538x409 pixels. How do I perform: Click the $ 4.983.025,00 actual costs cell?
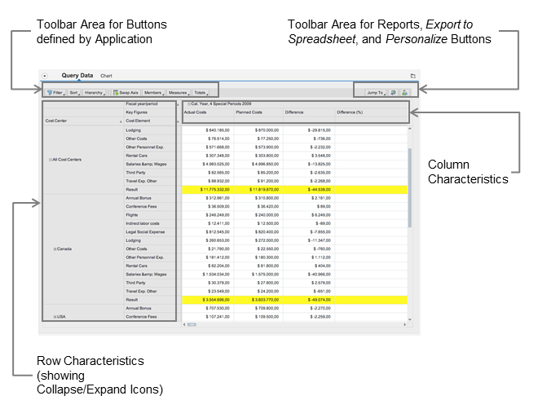pos(208,165)
